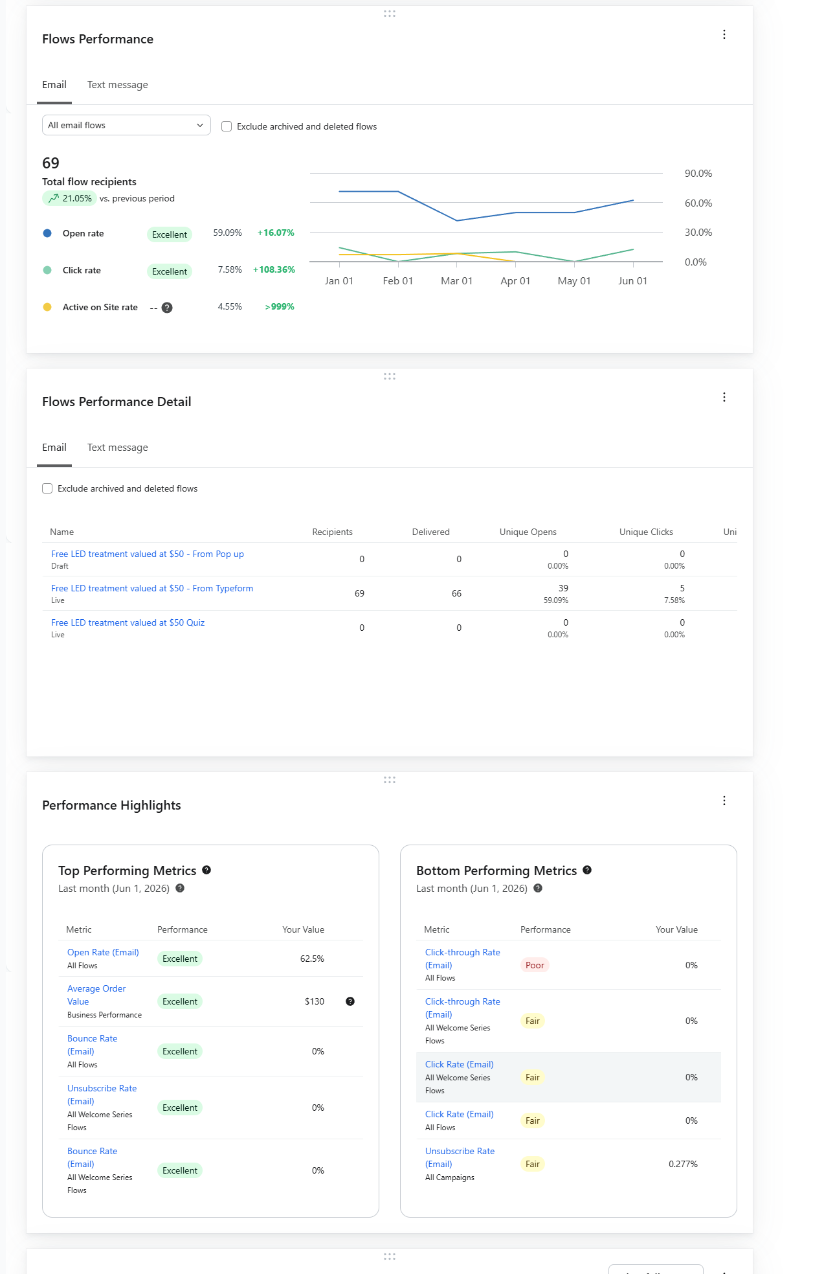Open flow Free LED treatment $50 Quiz
The image size is (813, 1274).
tap(128, 622)
